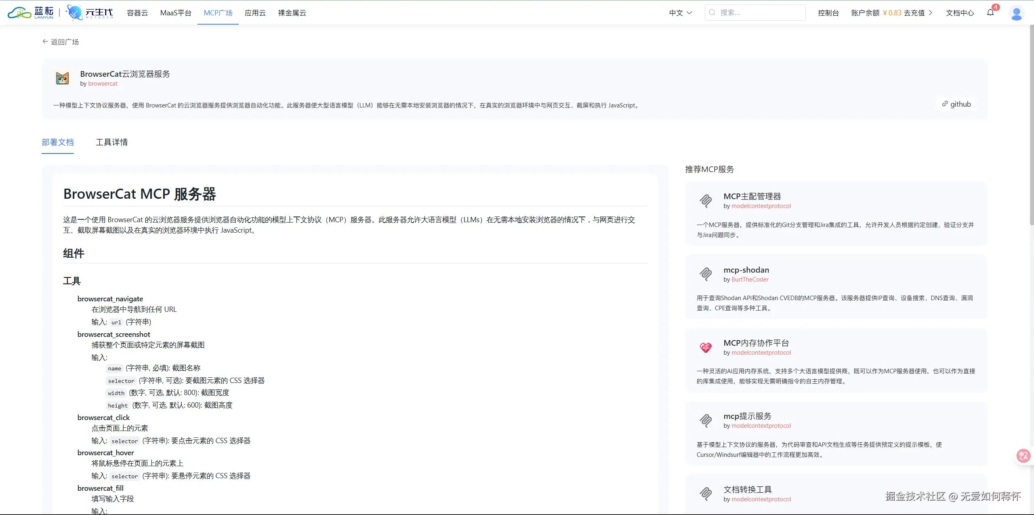Switch to the 工具详情 tab
Screen dimensions: 1034x515
[x=112, y=142]
